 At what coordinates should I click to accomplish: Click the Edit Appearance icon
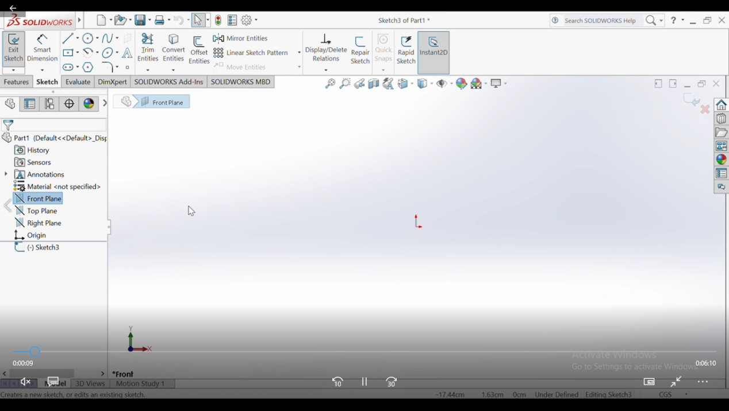(461, 84)
